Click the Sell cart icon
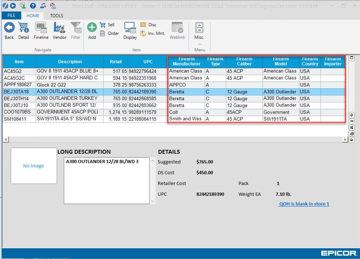This screenshot has width=360, height=259. point(103,25)
